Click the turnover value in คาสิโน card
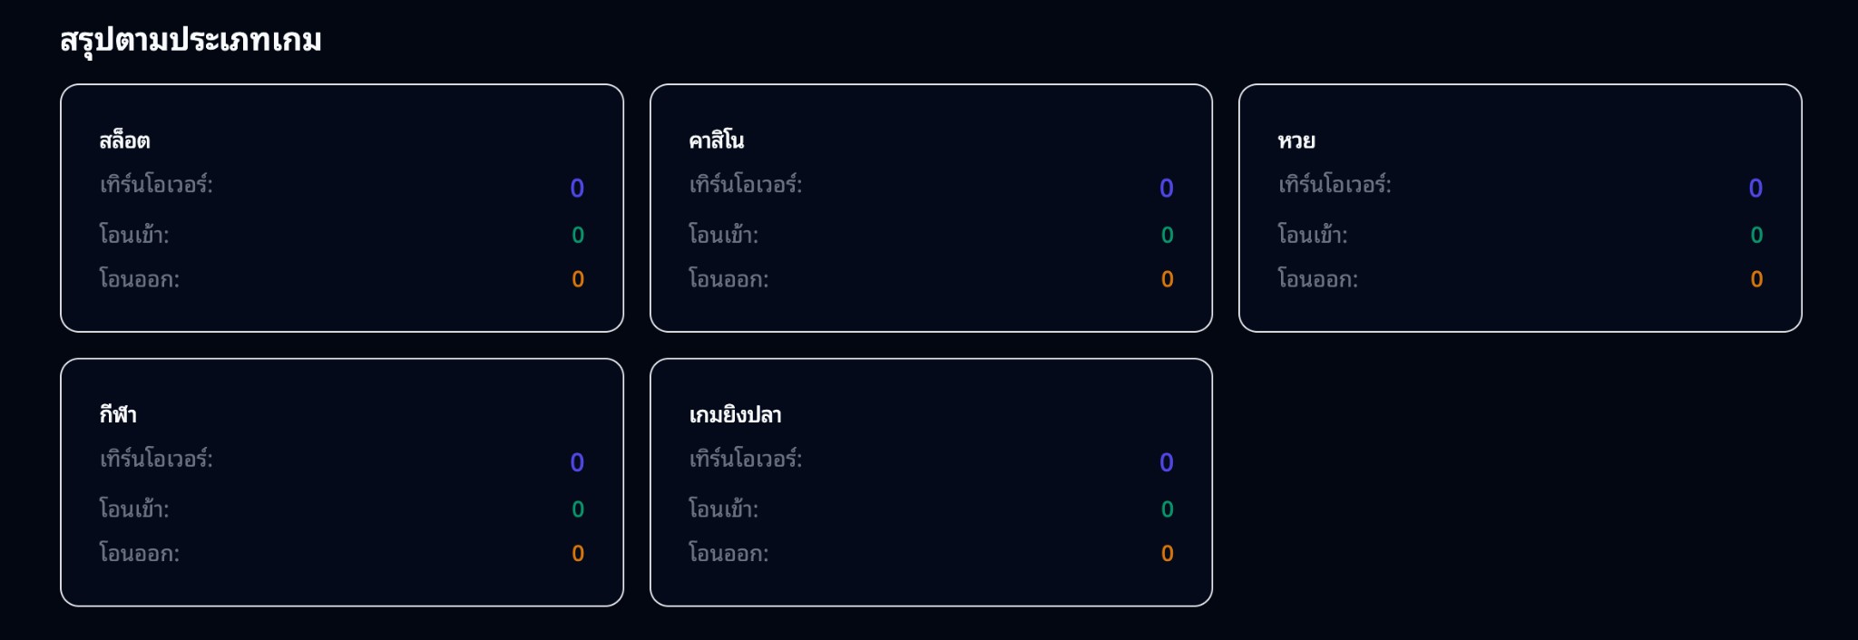The image size is (1858, 640). coord(1169,187)
